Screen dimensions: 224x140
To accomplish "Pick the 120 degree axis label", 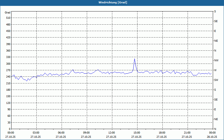I will [8, 103].
